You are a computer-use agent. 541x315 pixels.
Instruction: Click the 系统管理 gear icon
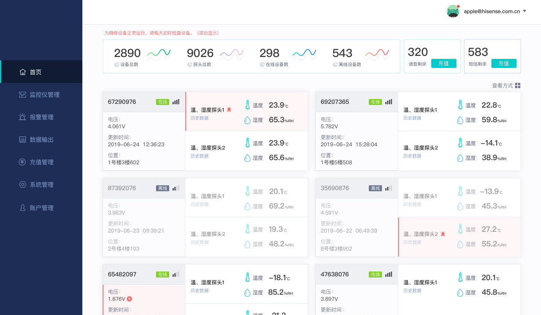[x=22, y=184]
